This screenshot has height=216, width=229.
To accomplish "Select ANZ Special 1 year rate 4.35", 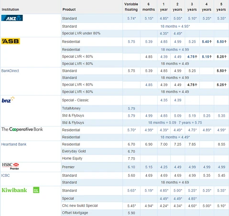I will 164,33.
